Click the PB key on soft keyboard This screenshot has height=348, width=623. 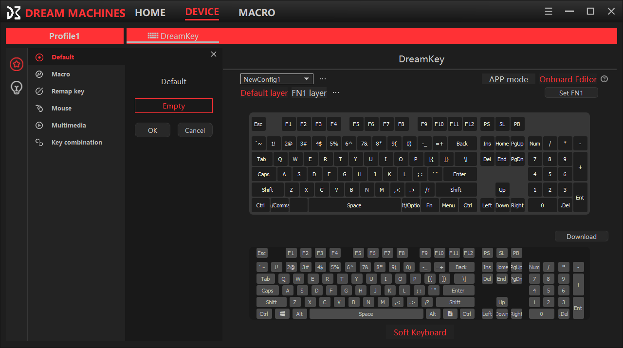coord(516,253)
